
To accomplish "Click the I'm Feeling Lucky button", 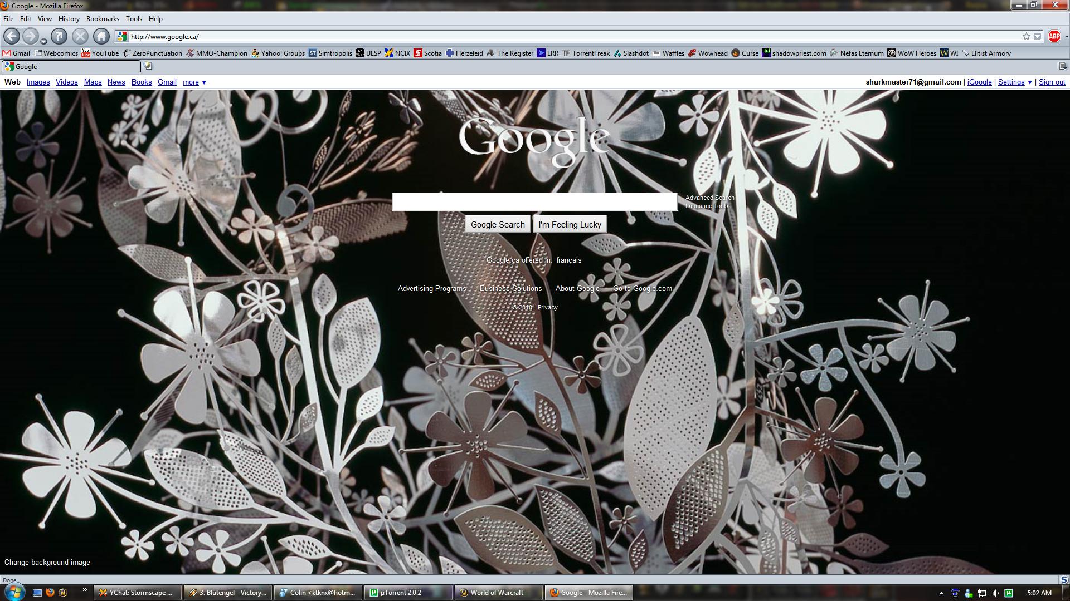I will (570, 225).
